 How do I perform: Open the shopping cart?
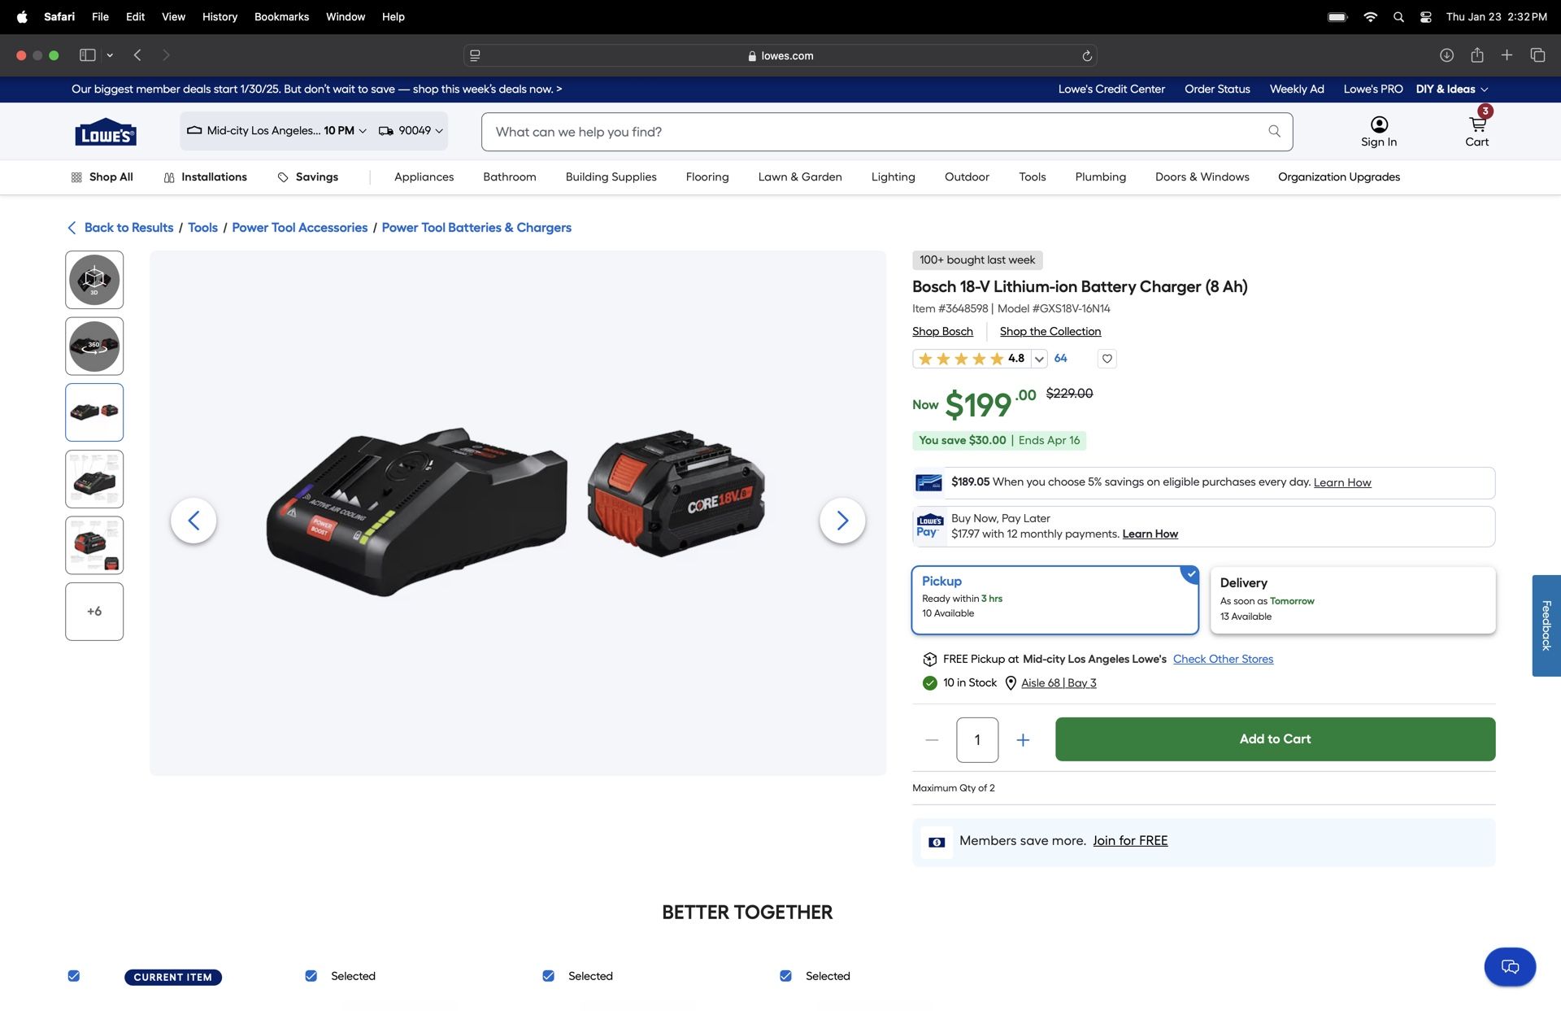[1476, 130]
